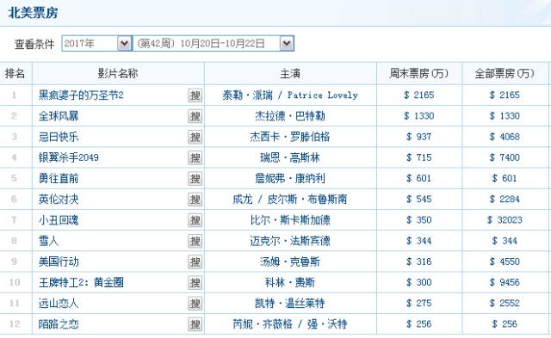Viewport: 551px width, 338px height.
Task: Open the 雪人 movie link
Action: point(48,241)
